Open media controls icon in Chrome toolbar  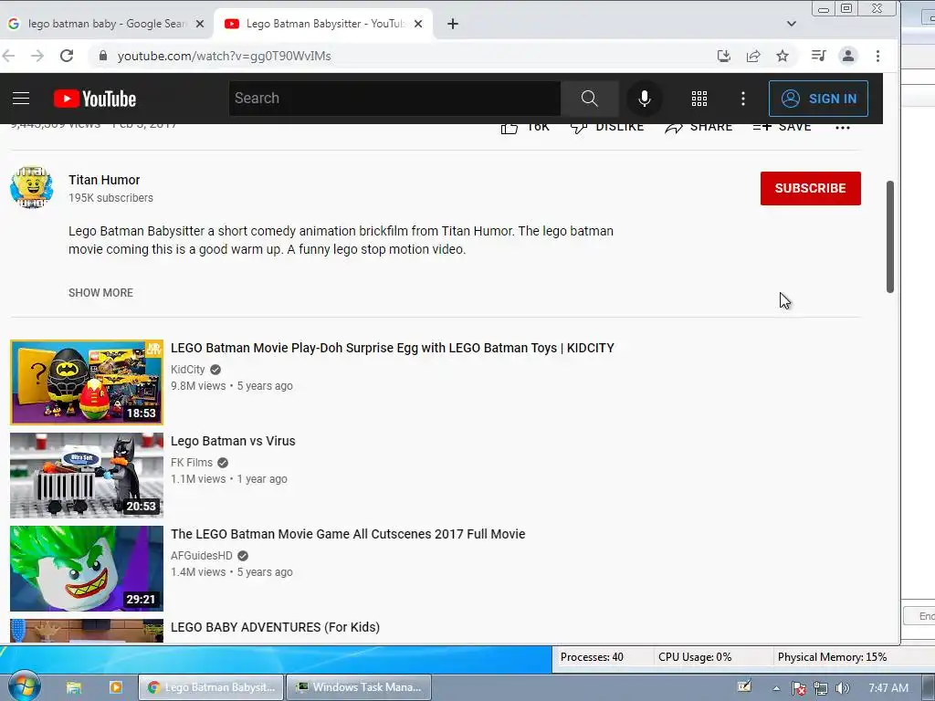[818, 56]
